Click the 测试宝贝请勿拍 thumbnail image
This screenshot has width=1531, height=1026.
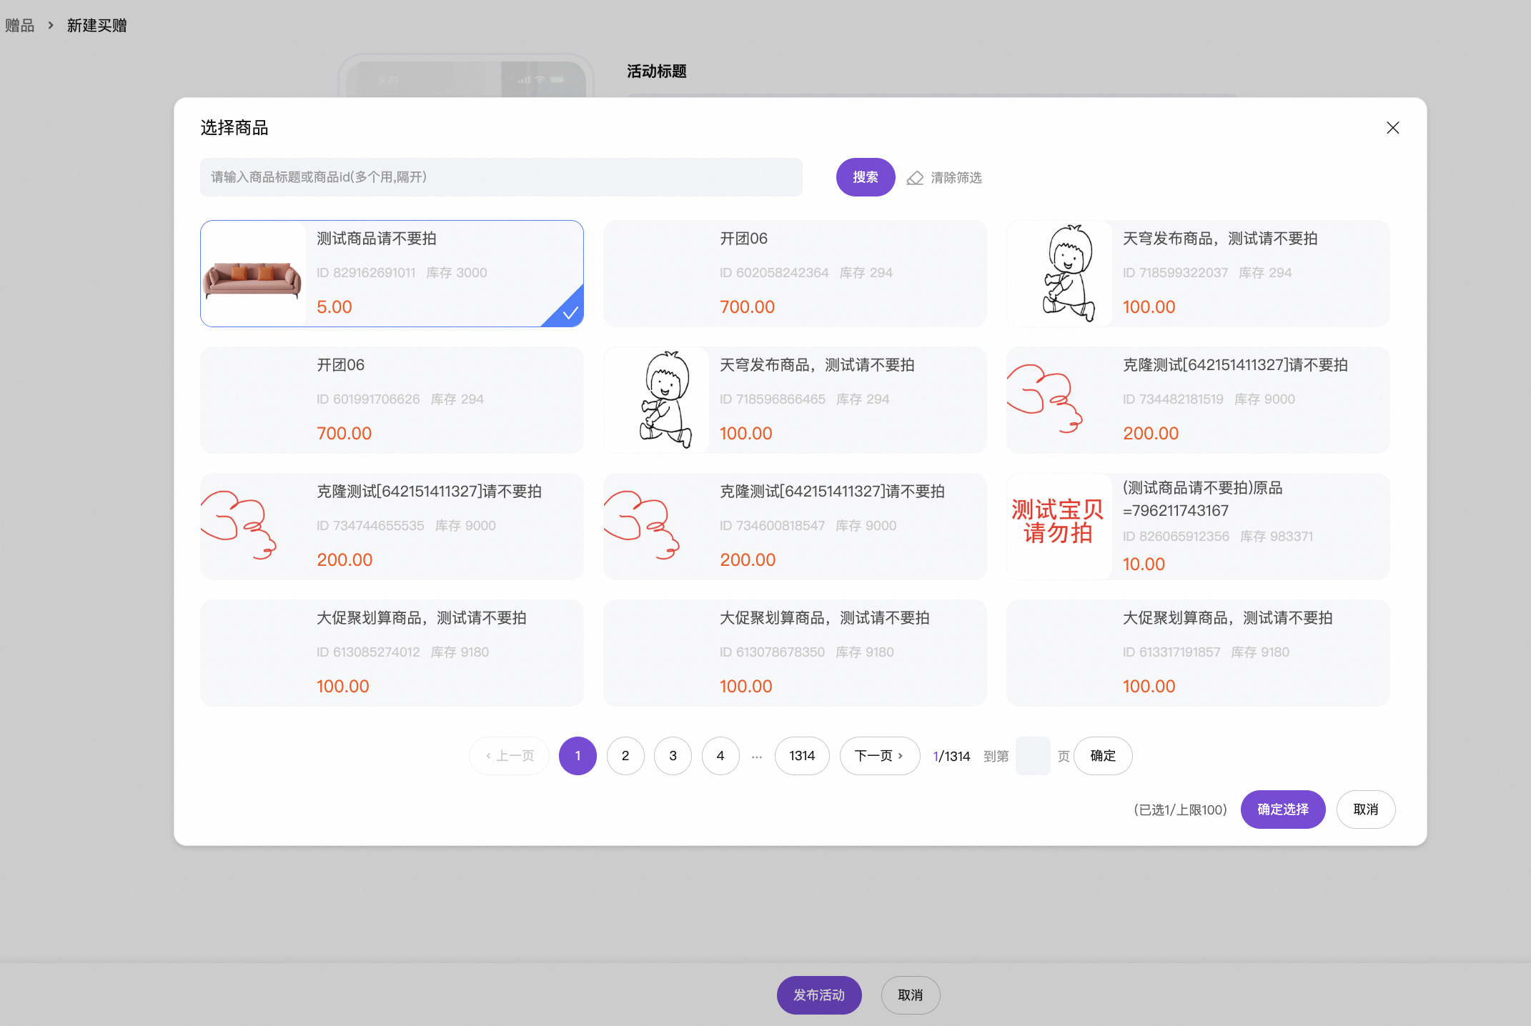coord(1059,527)
